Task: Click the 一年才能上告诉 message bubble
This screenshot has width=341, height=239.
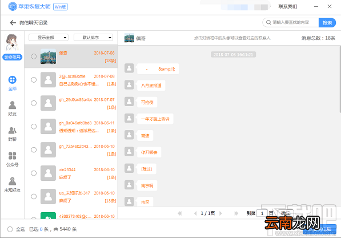Action: [x=155, y=119]
